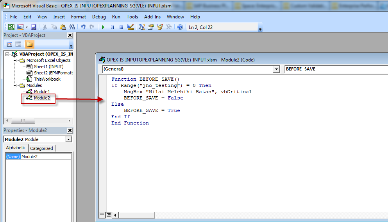Open the Debug menu
This screenshot has height=222, width=388.
click(x=99, y=17)
